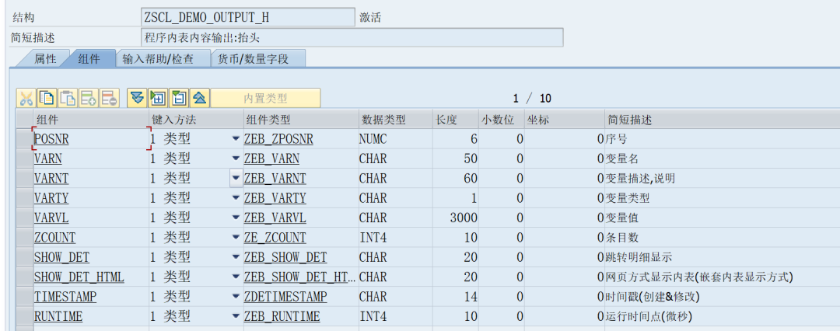840x331 pixels.
Task: Click the 组件 column header
Action: tap(91, 120)
